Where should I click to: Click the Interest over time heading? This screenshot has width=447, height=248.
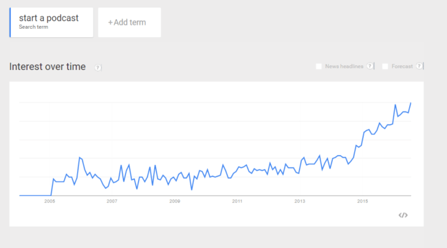point(47,67)
